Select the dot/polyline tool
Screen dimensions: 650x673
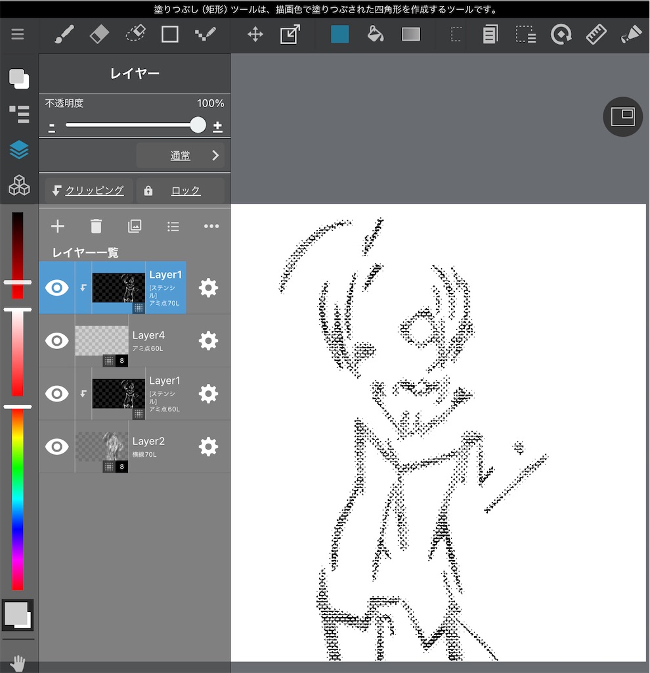[205, 34]
